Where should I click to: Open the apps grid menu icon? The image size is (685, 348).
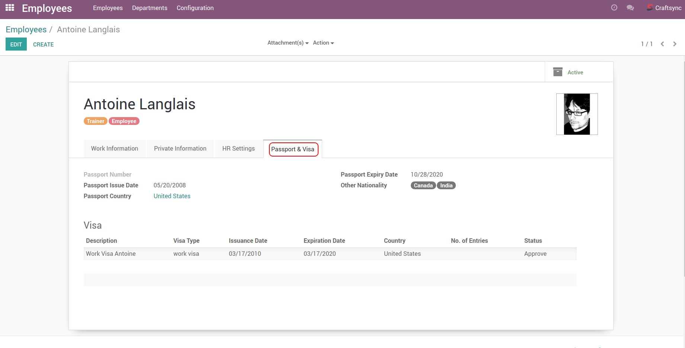pos(10,8)
